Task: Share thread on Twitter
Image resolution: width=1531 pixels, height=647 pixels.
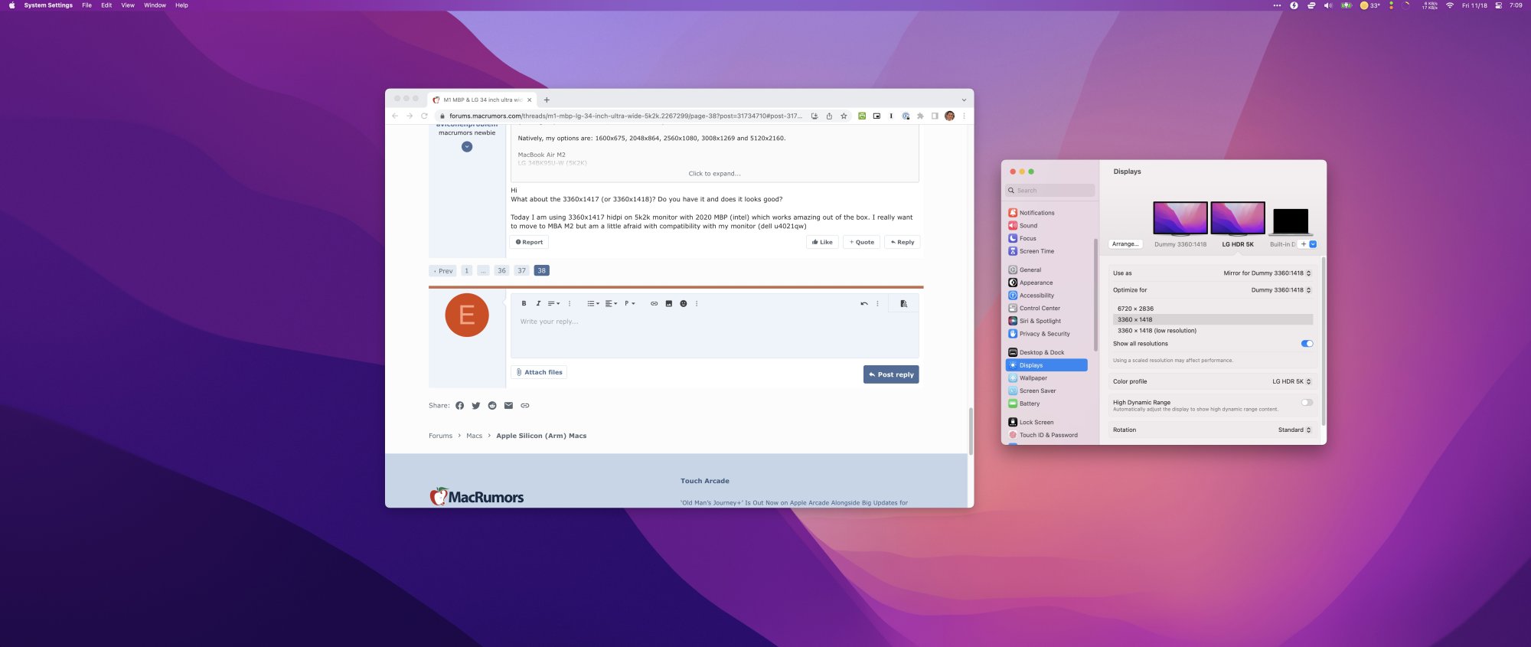Action: 475,406
